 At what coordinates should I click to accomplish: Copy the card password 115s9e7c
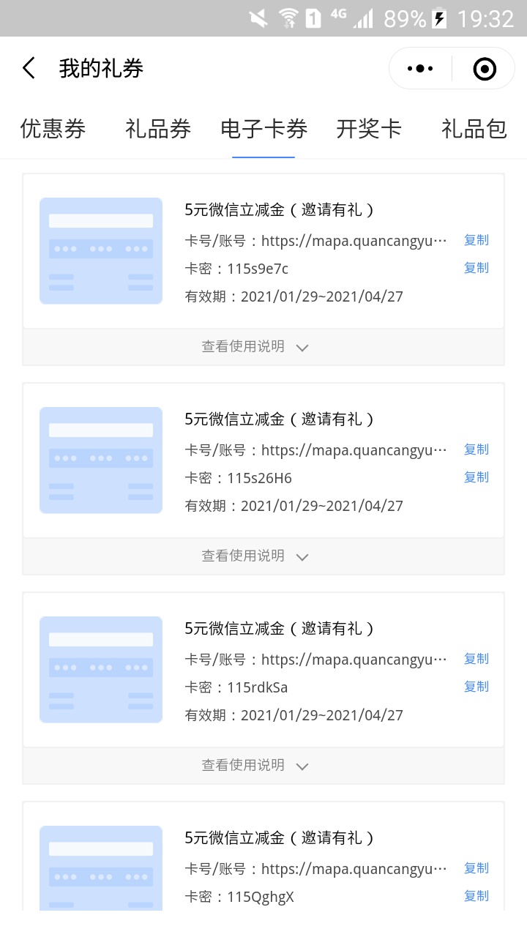click(x=476, y=268)
